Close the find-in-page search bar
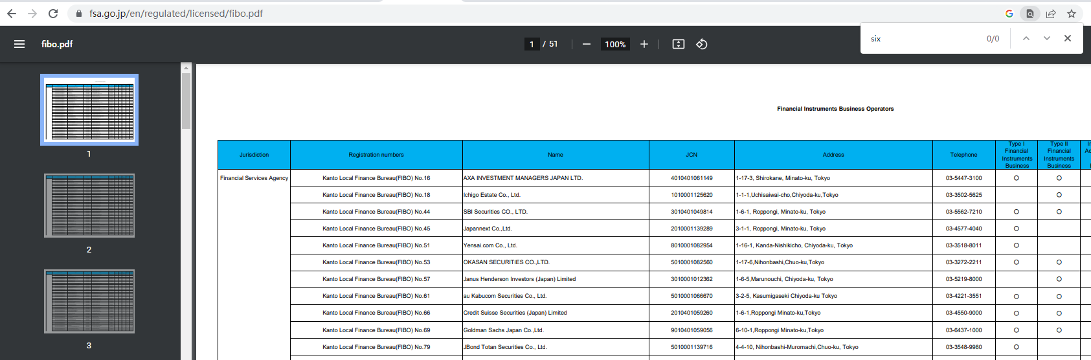 pyautogui.click(x=1068, y=38)
